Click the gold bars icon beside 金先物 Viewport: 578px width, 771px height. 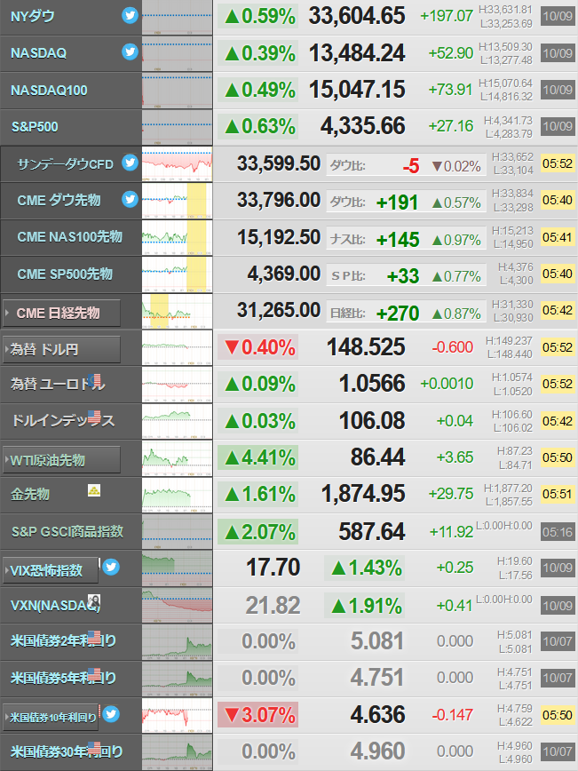click(94, 490)
